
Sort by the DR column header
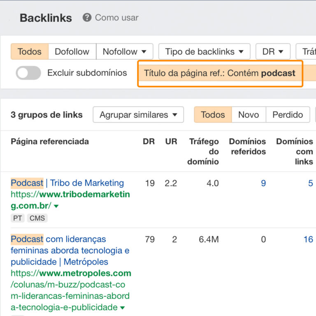(149, 142)
